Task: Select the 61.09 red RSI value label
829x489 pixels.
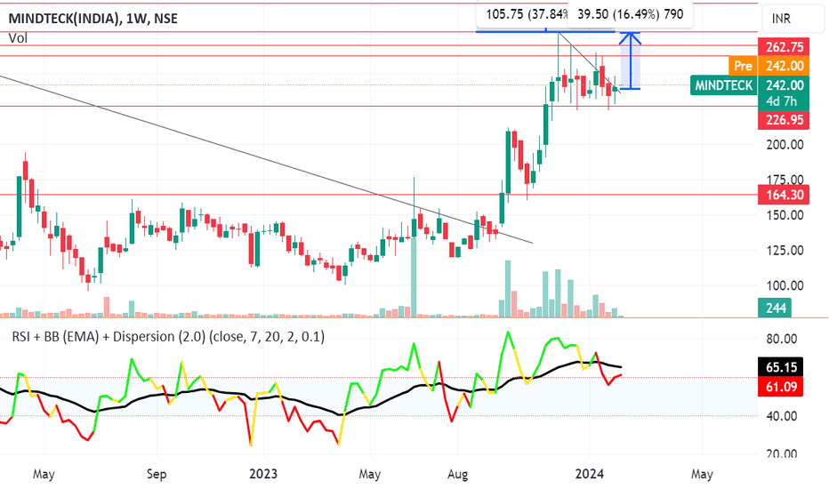Action: 781,387
